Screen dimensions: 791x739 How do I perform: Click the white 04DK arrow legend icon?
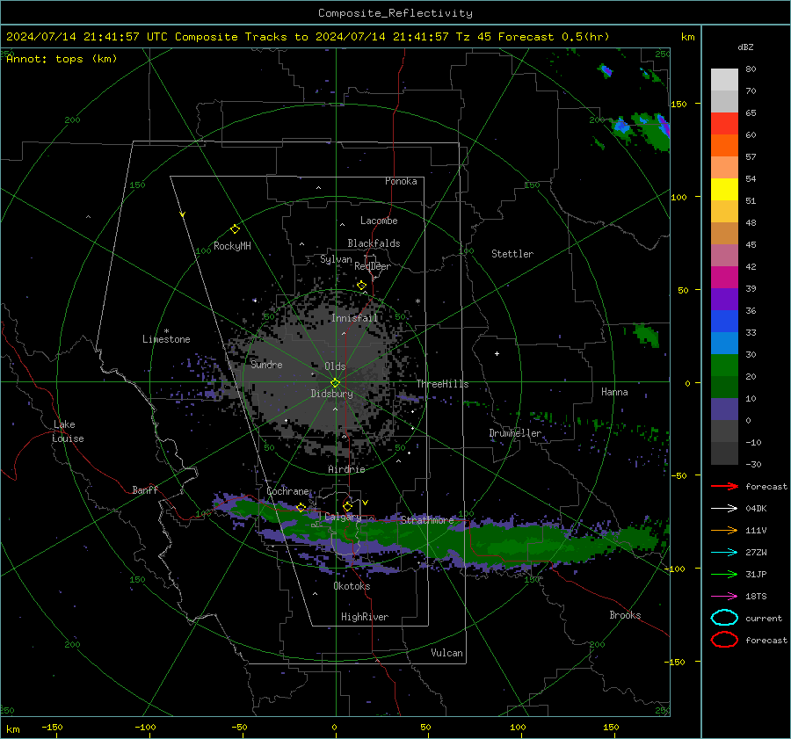click(724, 508)
